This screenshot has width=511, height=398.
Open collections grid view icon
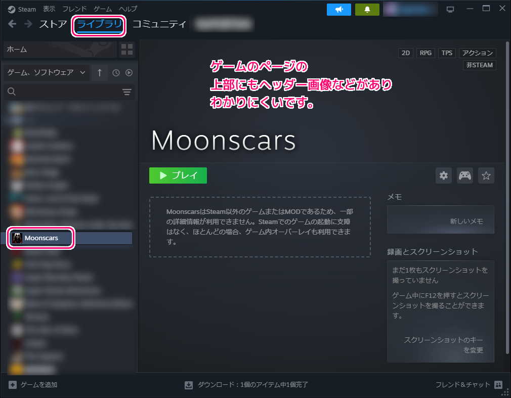(127, 50)
